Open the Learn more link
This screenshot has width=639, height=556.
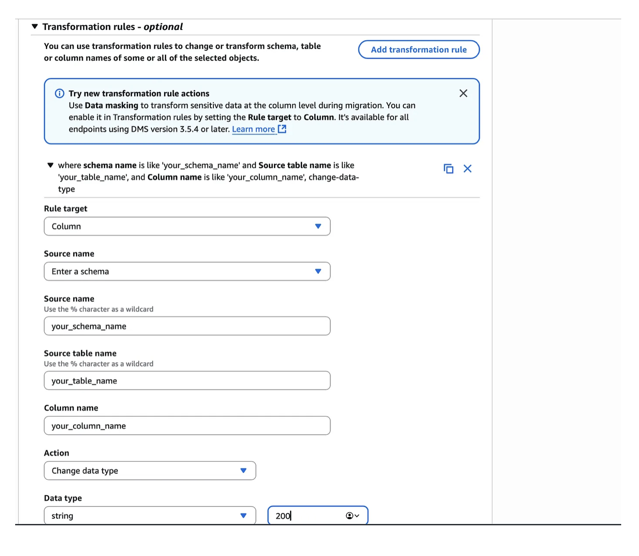(x=253, y=129)
